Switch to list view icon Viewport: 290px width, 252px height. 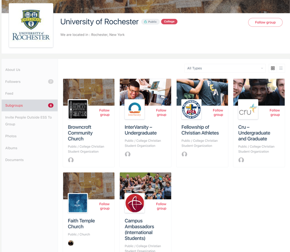pos(281,68)
